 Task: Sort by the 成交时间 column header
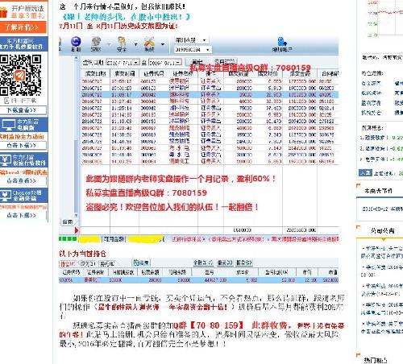124,73
